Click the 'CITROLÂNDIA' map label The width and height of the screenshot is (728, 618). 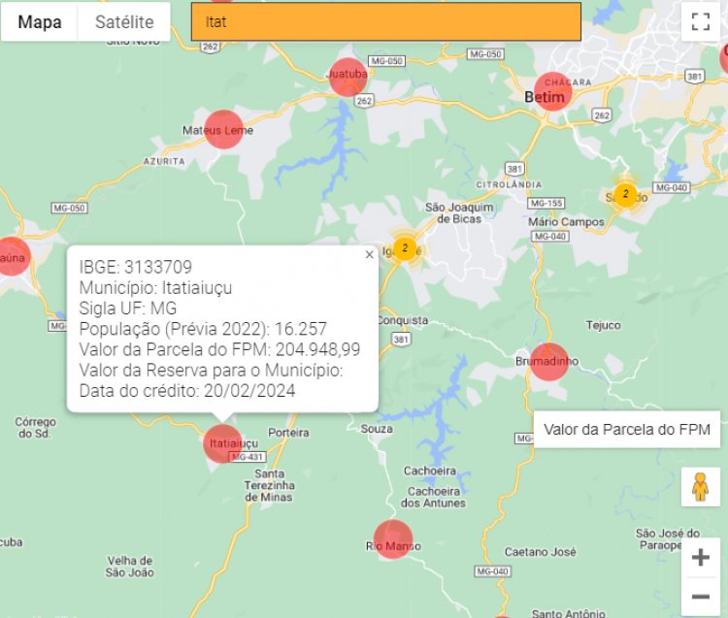click(x=509, y=184)
